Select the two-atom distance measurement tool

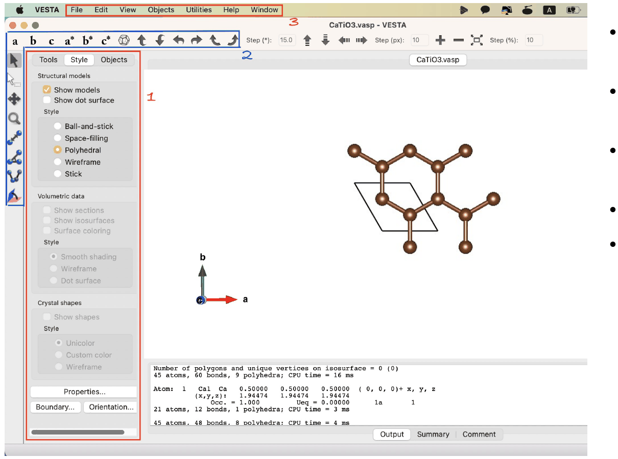click(14, 138)
